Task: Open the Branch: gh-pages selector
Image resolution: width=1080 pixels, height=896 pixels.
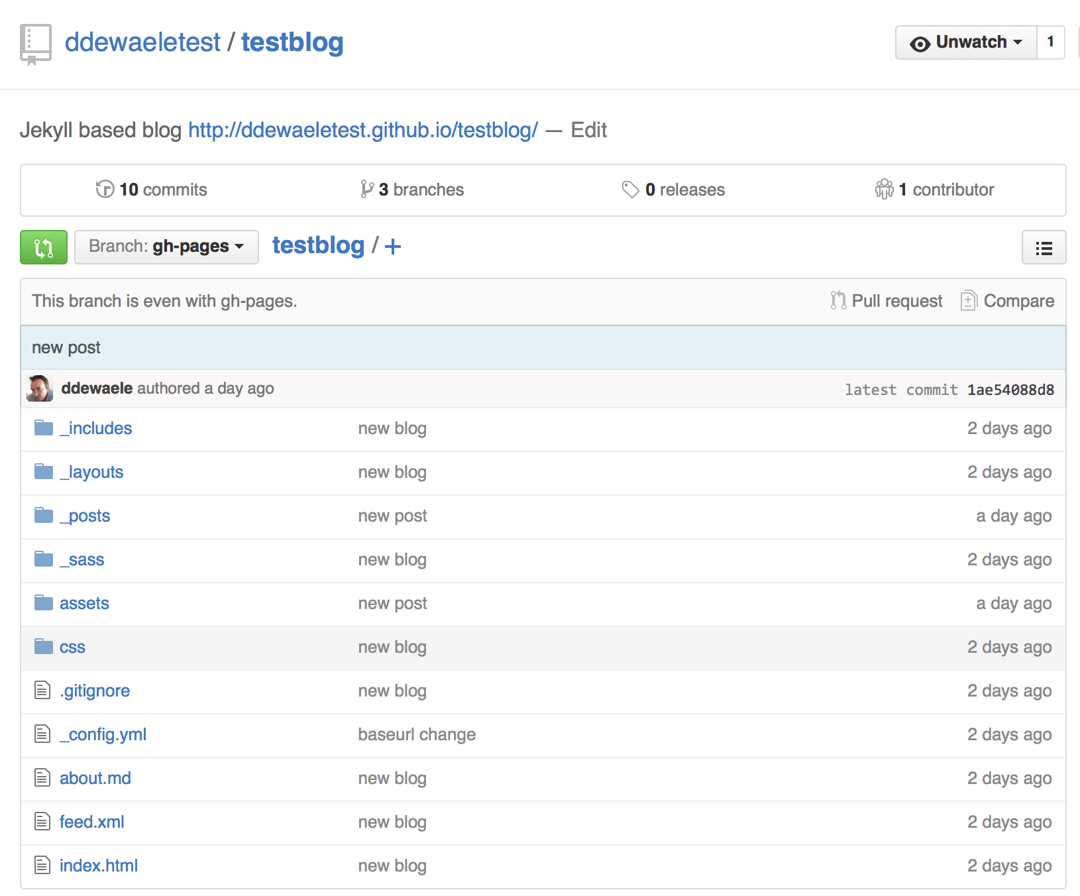Action: coord(166,247)
